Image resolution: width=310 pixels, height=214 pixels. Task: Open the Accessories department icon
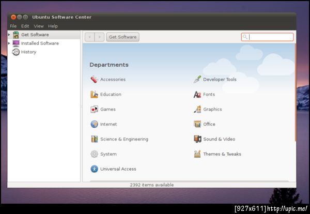[95, 79]
